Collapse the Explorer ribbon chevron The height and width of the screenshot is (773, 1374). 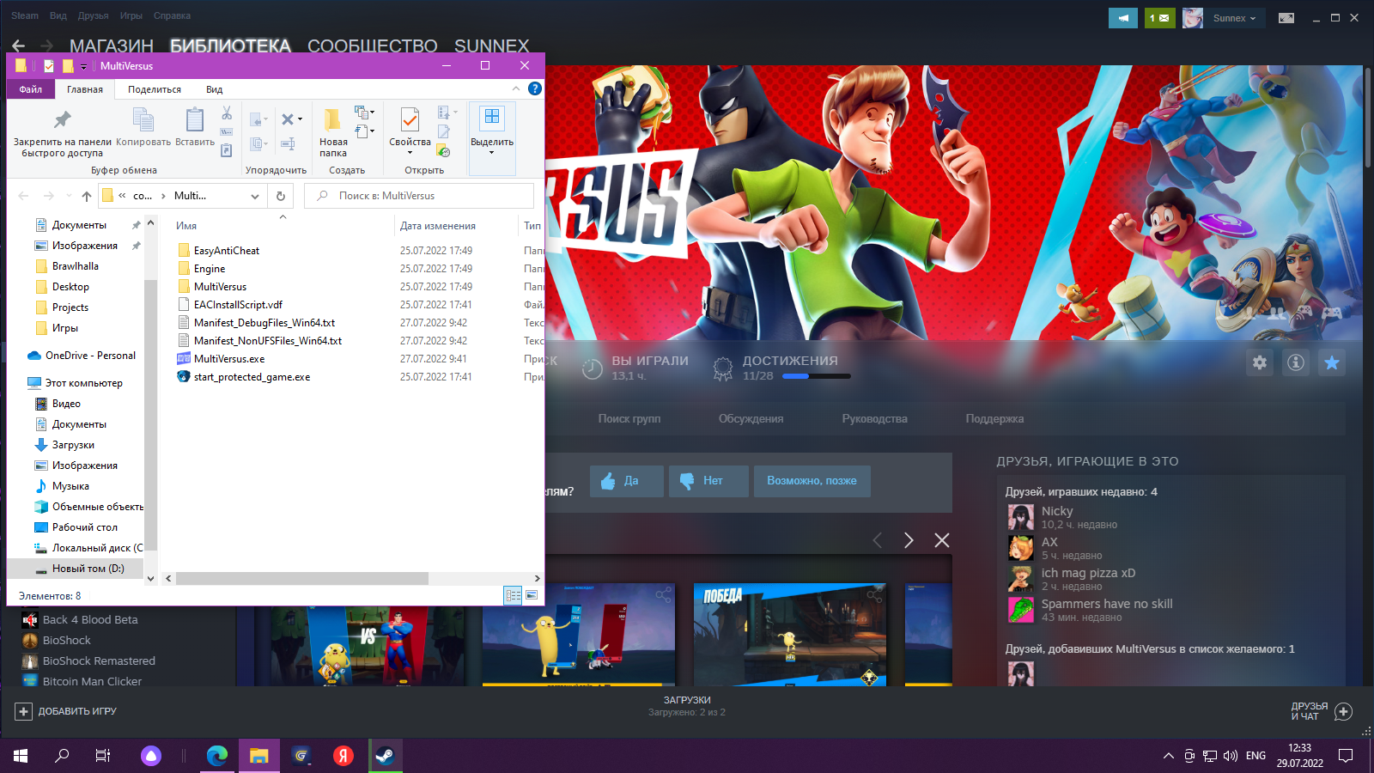[515, 88]
